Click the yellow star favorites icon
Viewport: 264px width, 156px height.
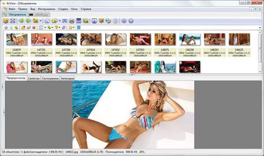(x=71, y=28)
